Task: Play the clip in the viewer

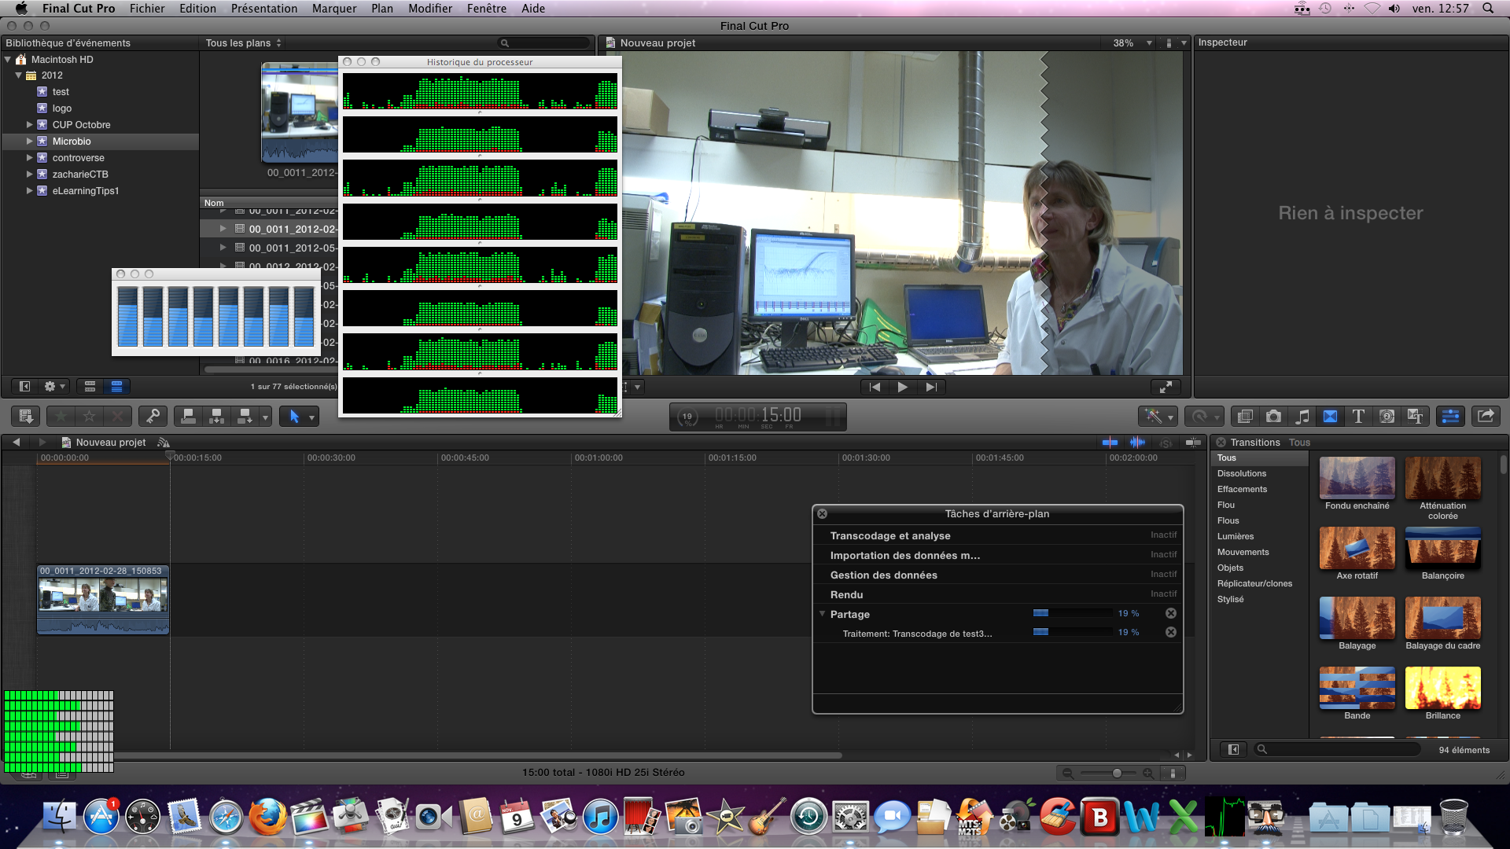Action: (902, 387)
